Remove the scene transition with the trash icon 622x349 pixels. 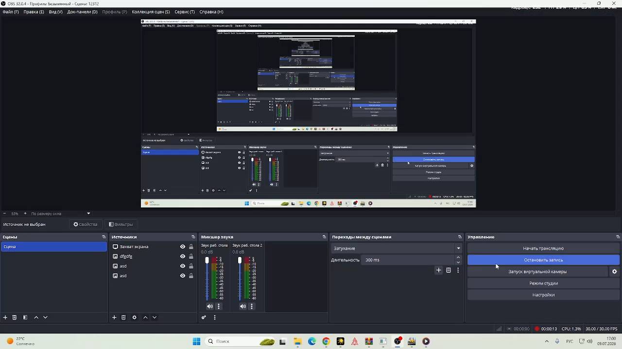[449, 270]
